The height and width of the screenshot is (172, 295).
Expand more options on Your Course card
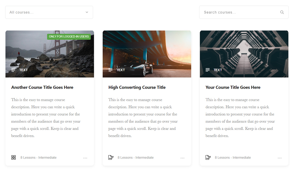click(280, 158)
